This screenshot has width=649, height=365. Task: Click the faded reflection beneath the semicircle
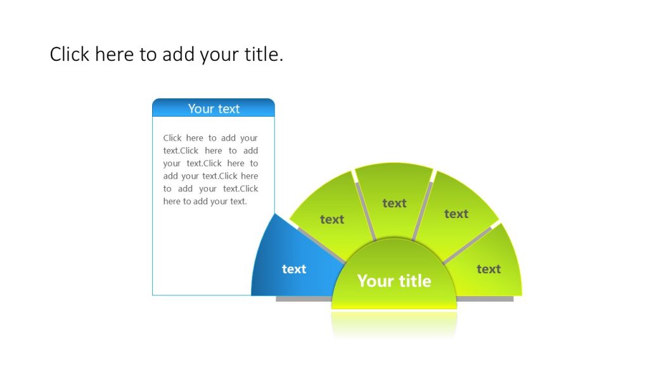point(394,324)
